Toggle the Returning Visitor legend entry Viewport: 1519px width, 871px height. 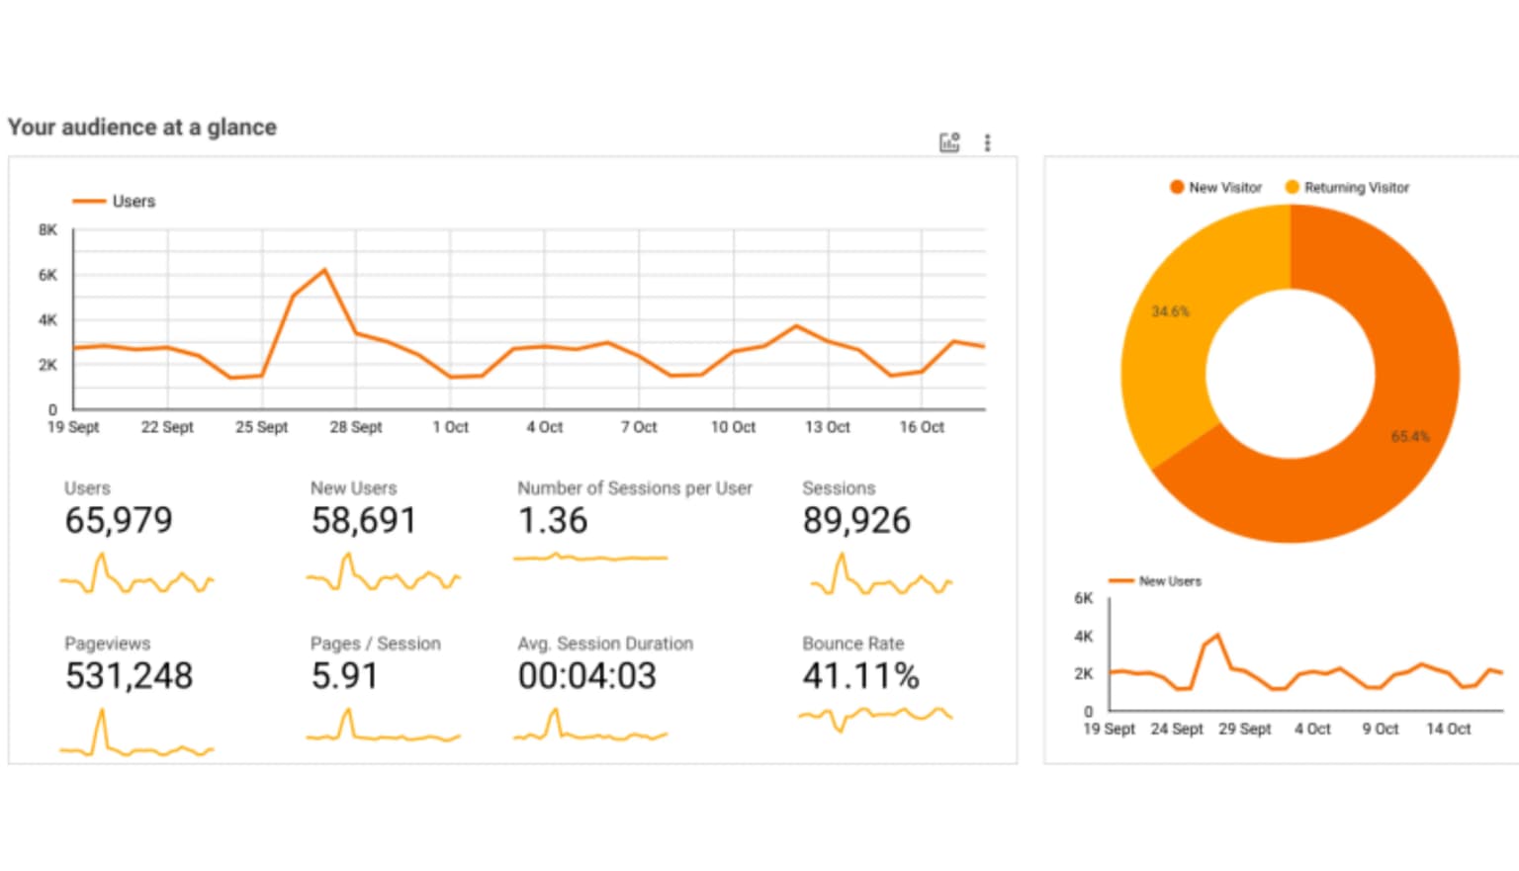[1347, 187]
